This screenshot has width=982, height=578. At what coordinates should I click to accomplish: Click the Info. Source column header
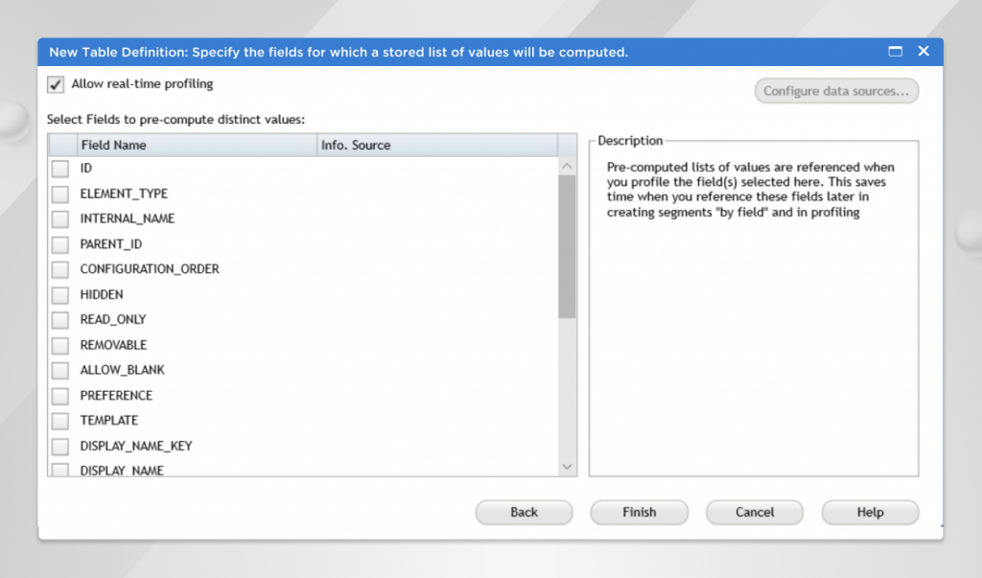tap(436, 145)
